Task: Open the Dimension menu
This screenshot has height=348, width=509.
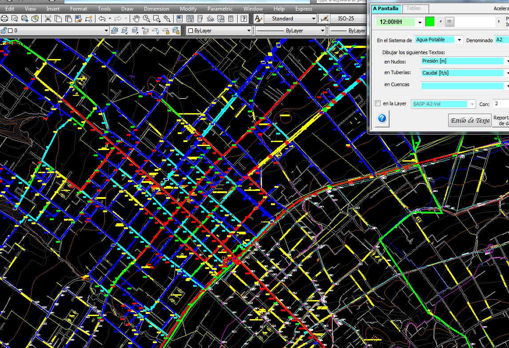Action: tap(156, 8)
